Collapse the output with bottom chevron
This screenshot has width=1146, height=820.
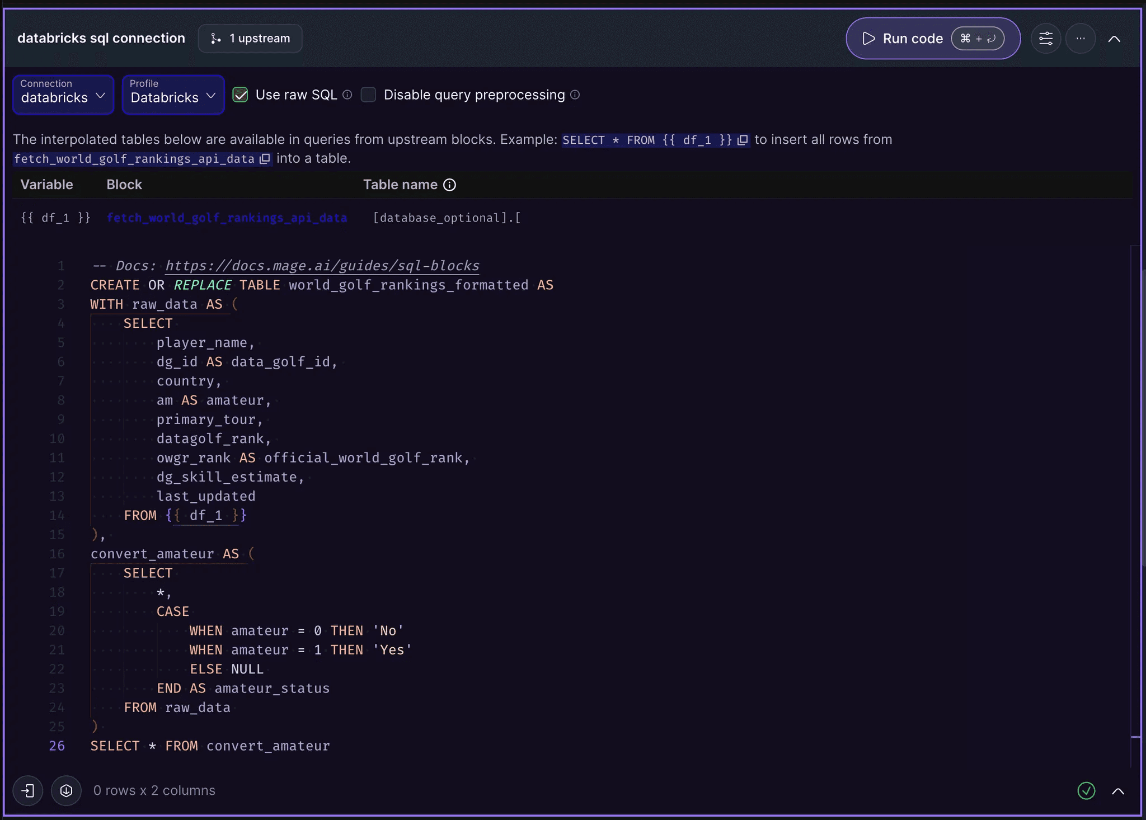(1118, 791)
